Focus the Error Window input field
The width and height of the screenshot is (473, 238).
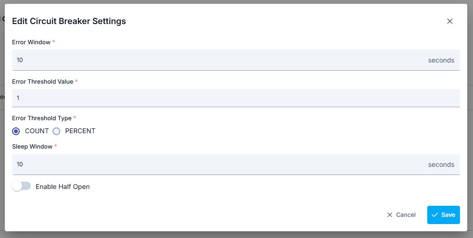(x=217, y=60)
